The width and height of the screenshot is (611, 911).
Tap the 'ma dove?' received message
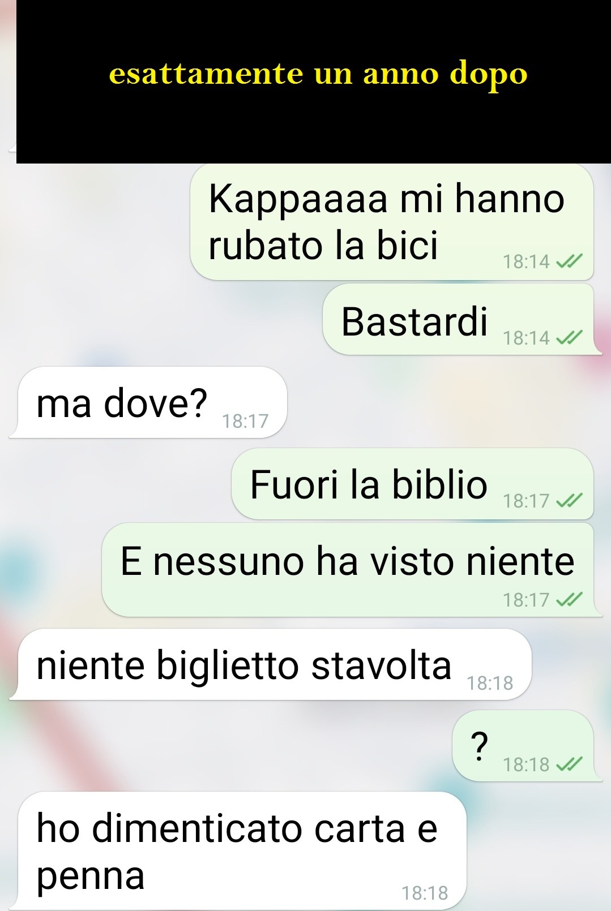[148, 402]
